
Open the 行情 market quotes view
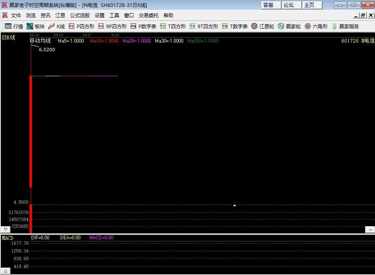14,26
